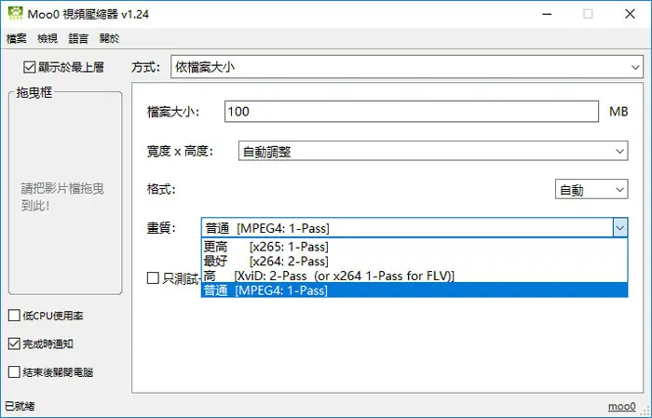Open the 語言 menu

click(x=78, y=39)
